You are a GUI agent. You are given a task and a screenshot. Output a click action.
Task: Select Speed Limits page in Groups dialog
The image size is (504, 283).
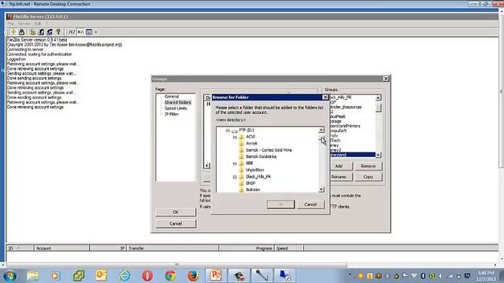pyautogui.click(x=176, y=108)
